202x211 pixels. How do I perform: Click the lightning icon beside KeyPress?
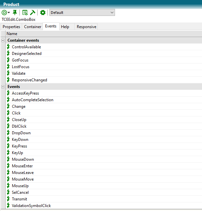point(9,146)
